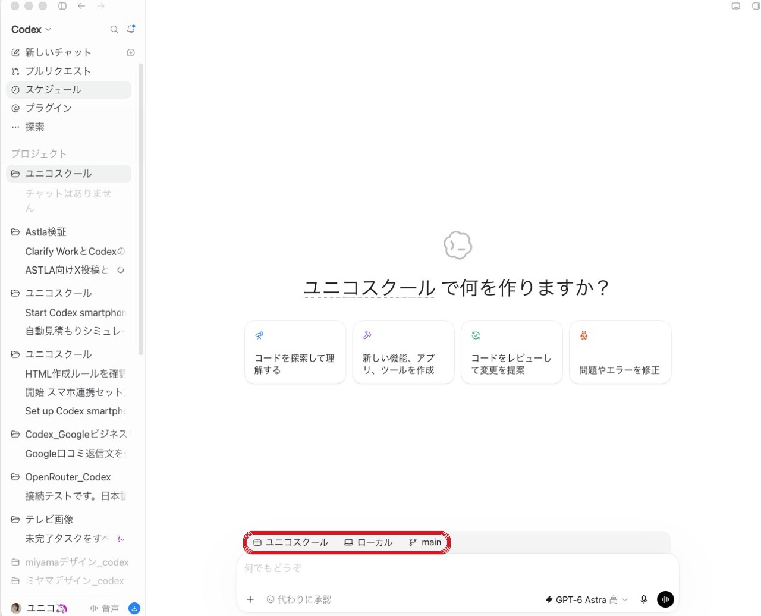Image resolution: width=761 pixels, height=616 pixels.
Task: Add an attachment with the plus icon
Action: (250, 599)
